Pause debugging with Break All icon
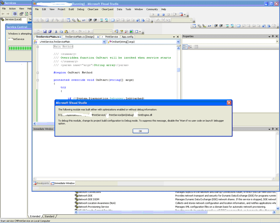The width and height of the screenshot is (280, 223). point(158,15)
